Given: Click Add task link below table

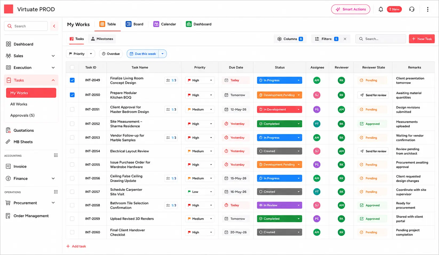Looking at the screenshot, I should point(76,246).
